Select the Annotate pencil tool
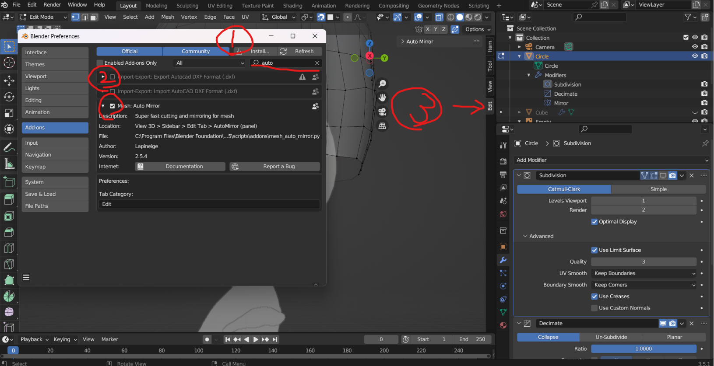 (9, 148)
